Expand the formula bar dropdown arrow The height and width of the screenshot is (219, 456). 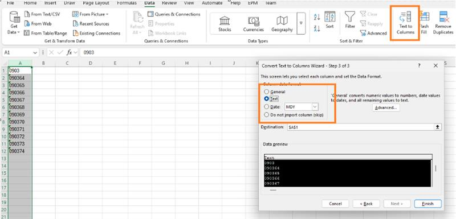(x=75, y=52)
